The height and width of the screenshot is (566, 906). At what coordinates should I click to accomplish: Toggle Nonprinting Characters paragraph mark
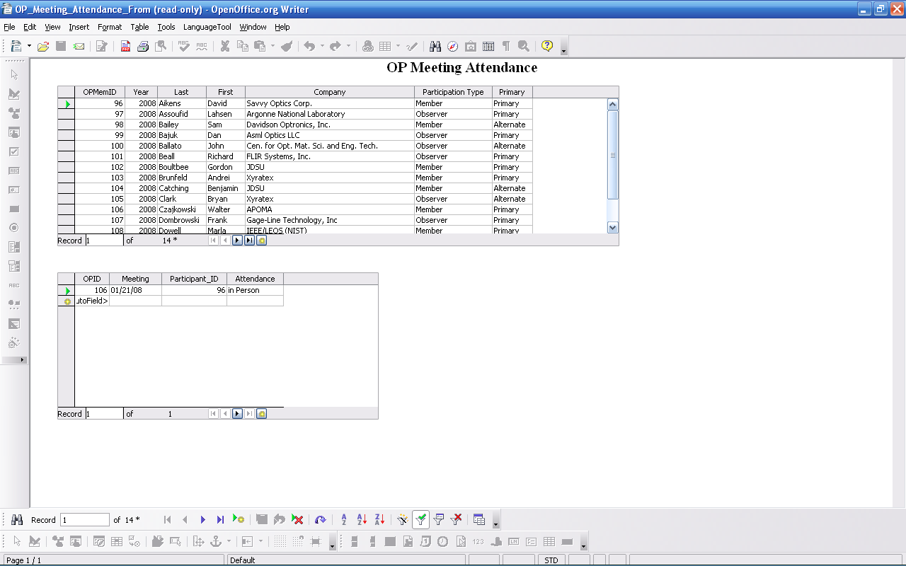[506, 47]
